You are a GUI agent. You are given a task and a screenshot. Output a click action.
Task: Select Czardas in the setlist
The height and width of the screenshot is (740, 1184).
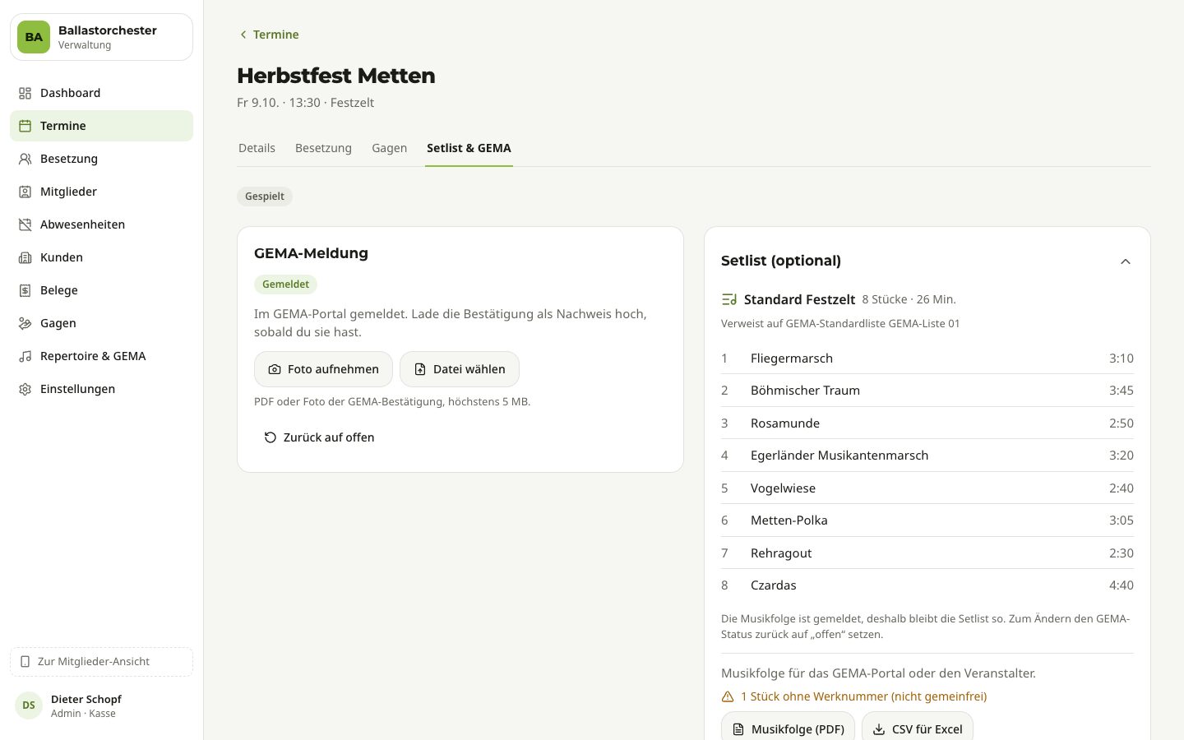click(927, 585)
